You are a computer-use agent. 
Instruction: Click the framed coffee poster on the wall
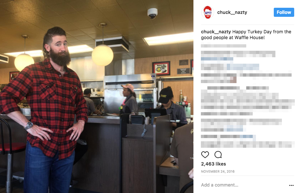[161, 68]
